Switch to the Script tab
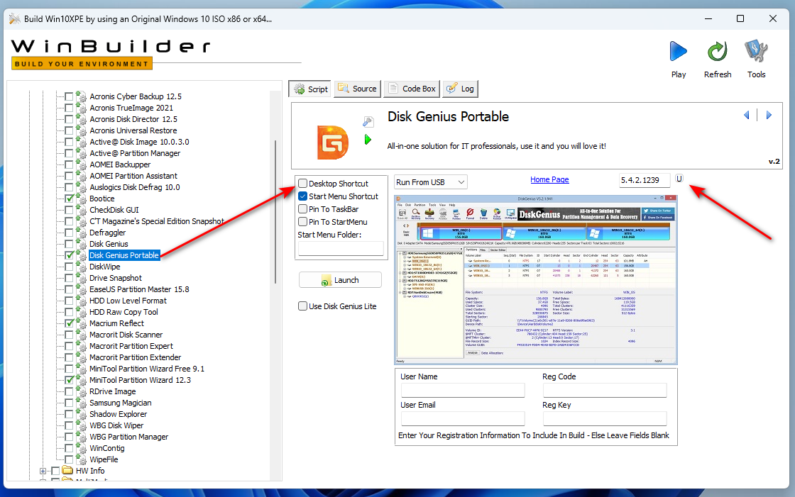This screenshot has height=497, width=795. point(309,89)
